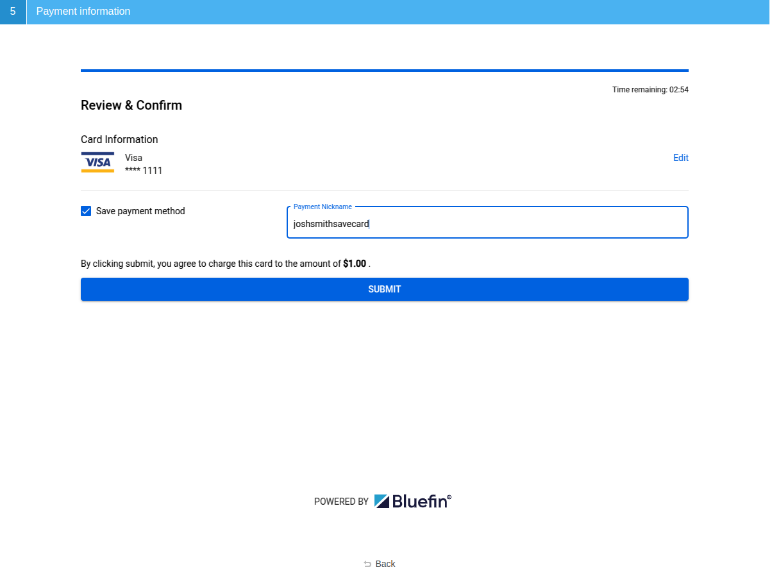
Task: Click the Bluefin logo
Action: (x=413, y=501)
